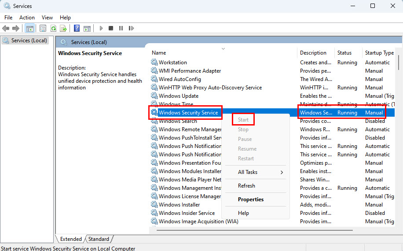
Task: Switch to the Standard tab
Action: click(99, 239)
